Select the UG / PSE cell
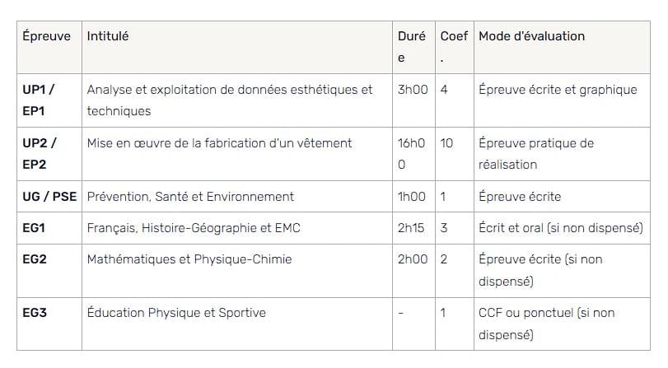This screenshot has width=668, height=368. pyautogui.click(x=49, y=197)
